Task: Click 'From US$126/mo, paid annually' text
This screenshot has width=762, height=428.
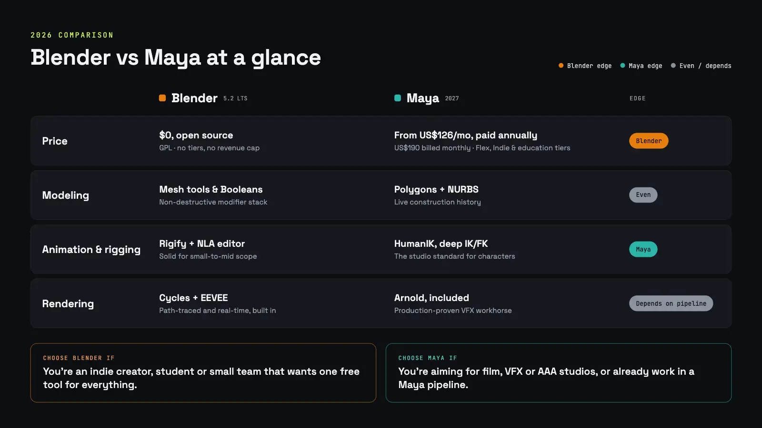Action: 466,136
